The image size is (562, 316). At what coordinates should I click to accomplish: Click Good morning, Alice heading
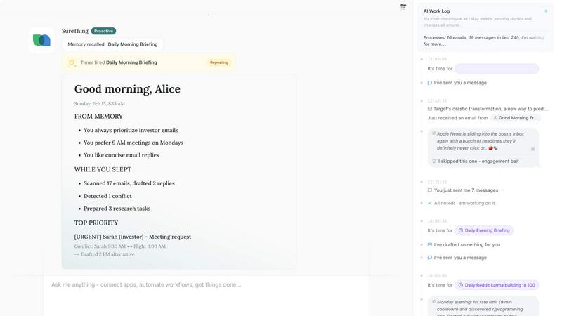click(x=127, y=89)
